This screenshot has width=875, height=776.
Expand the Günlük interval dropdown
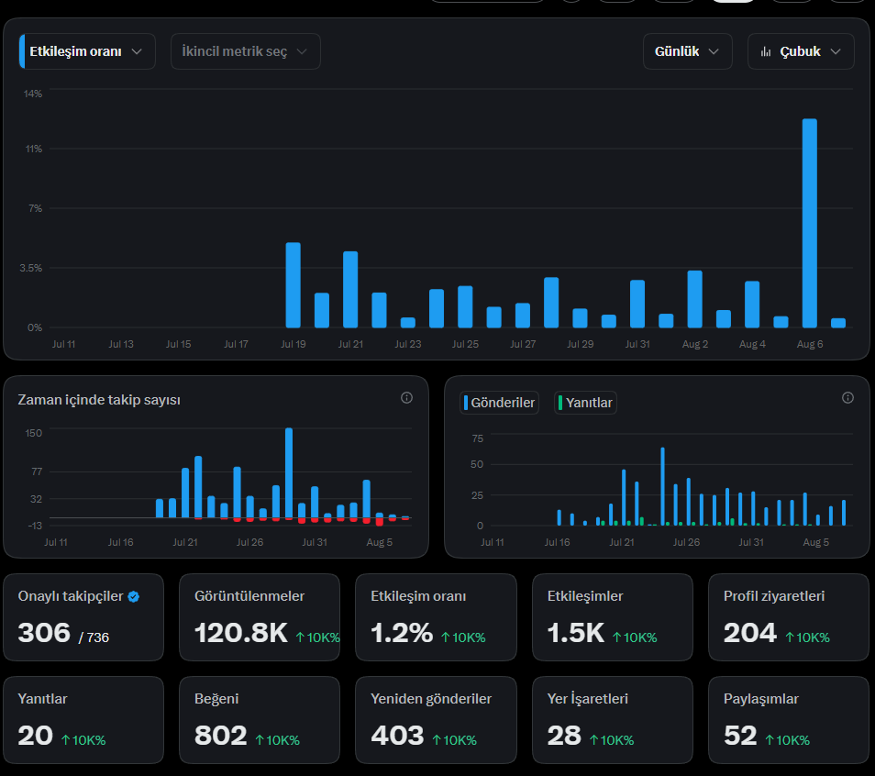tap(688, 51)
